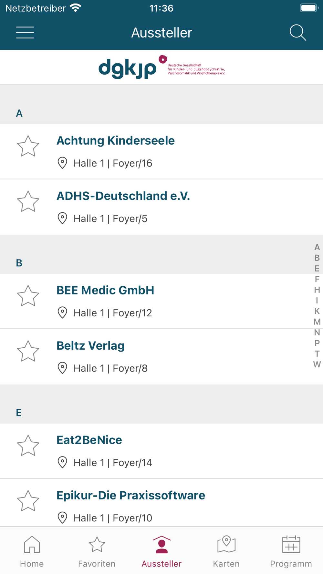Image resolution: width=323 pixels, height=574 pixels.
Task: Jump to letter M in alphabet index
Action: click(x=317, y=322)
